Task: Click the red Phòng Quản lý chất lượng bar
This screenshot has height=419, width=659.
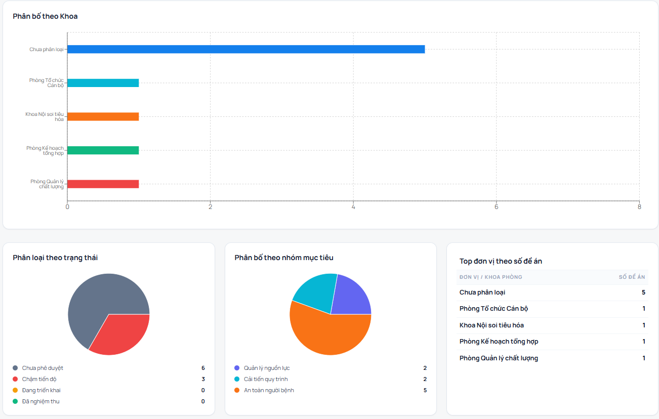Action: [103, 184]
